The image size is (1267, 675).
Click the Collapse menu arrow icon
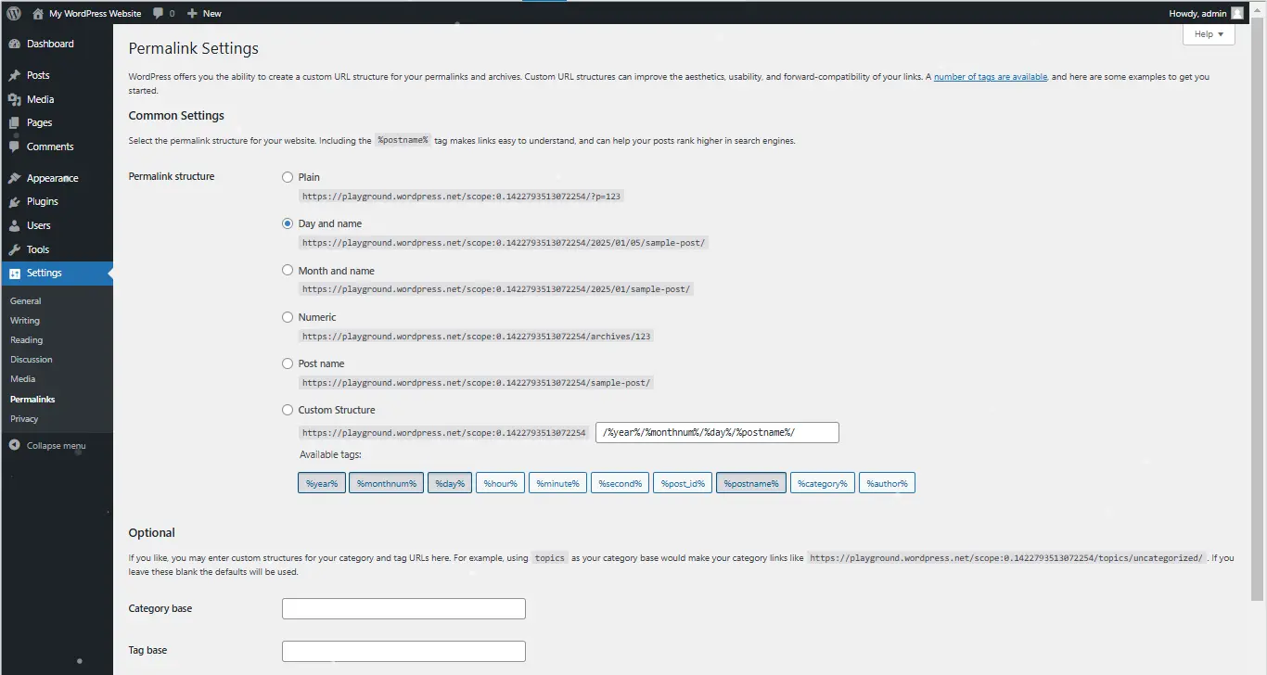pyautogui.click(x=14, y=445)
